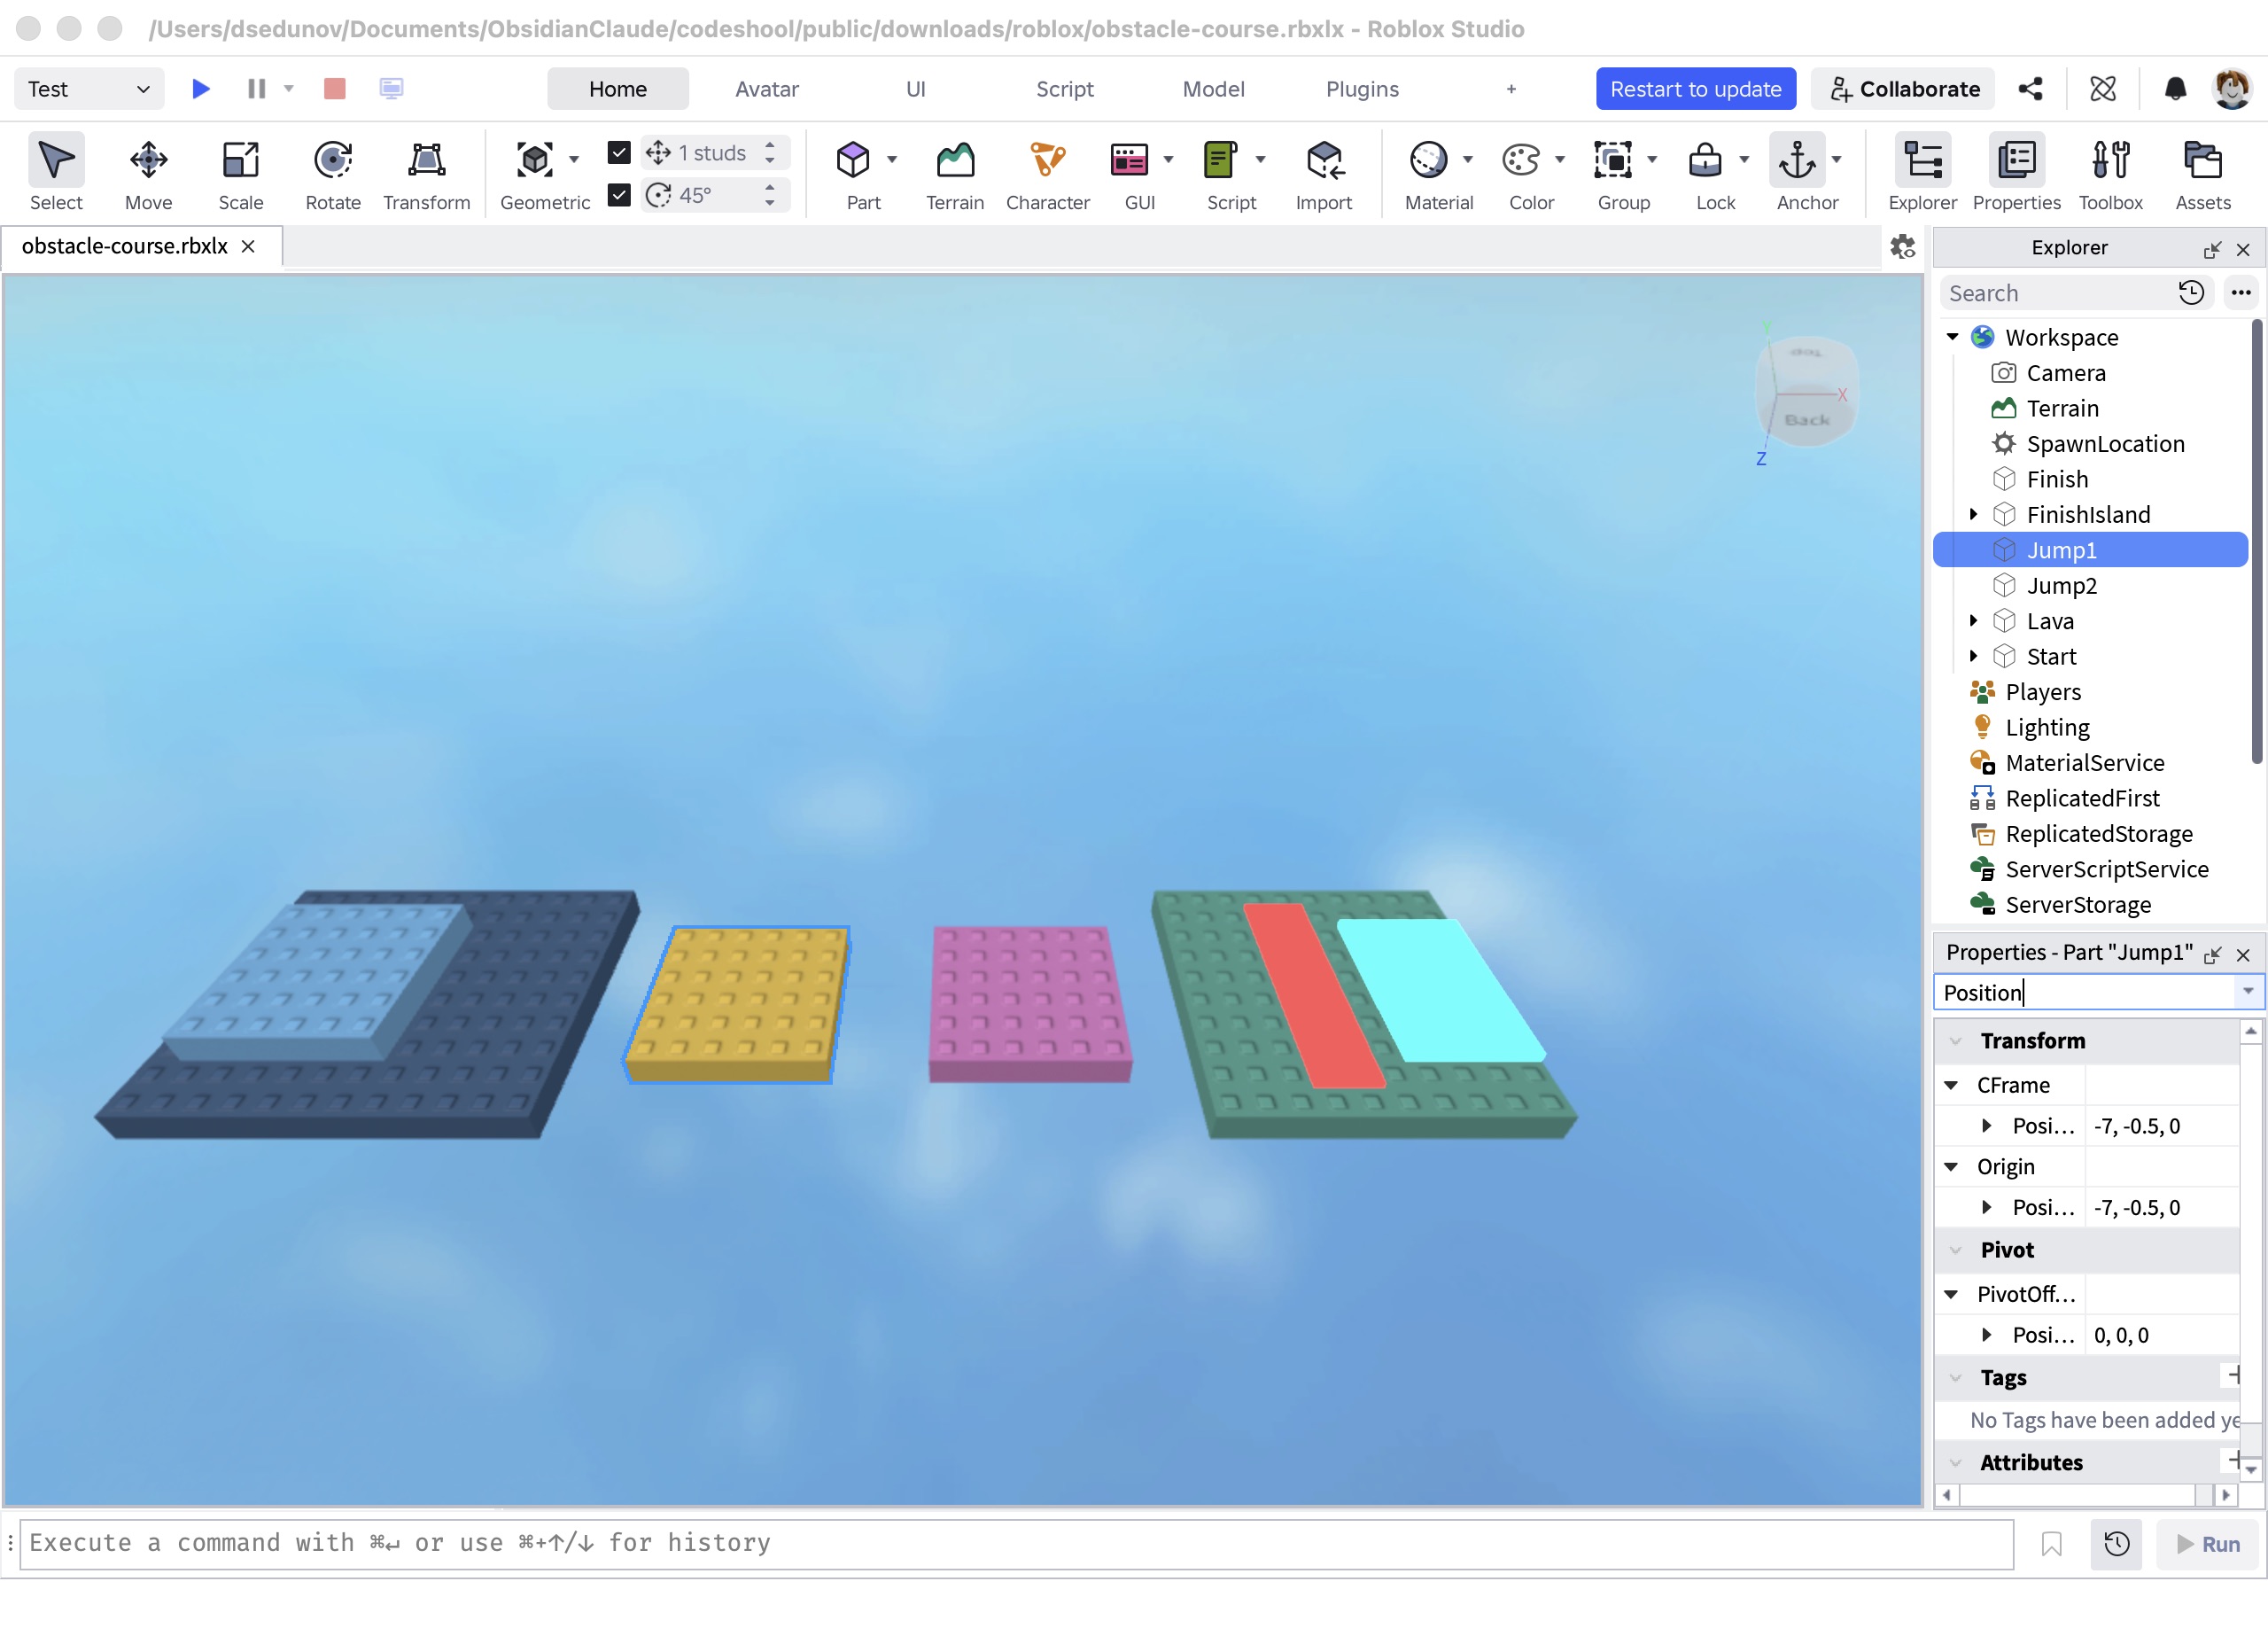Select SpawnLocation in the Explorer tree

[2105, 443]
